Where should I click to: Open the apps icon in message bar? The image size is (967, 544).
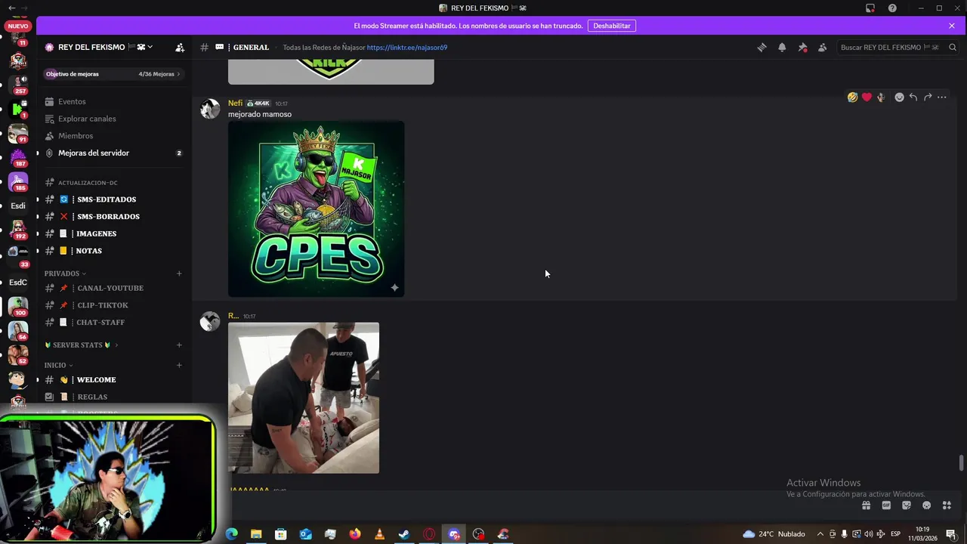point(947,505)
